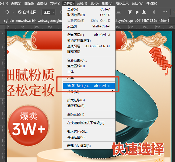This screenshot has height=162, width=175.
Task: Choose 所有图层(L) menu entry
Action: [x=89, y=35]
